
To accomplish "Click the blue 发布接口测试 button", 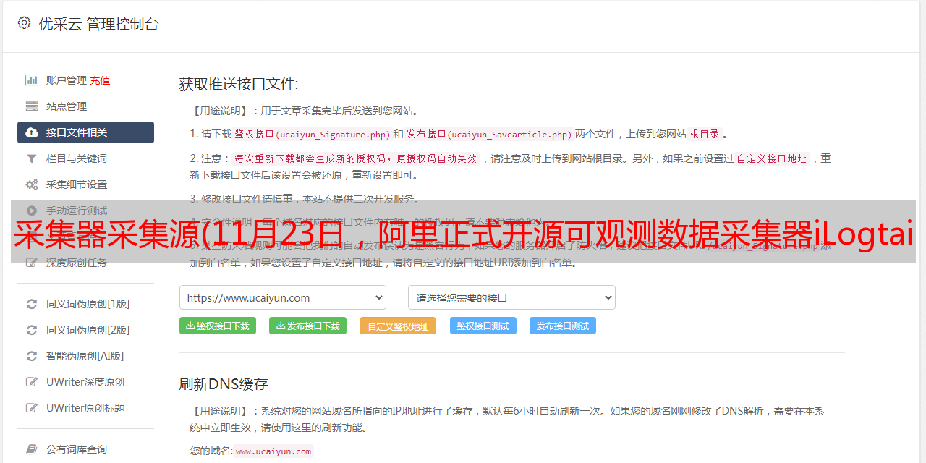I will click(563, 326).
